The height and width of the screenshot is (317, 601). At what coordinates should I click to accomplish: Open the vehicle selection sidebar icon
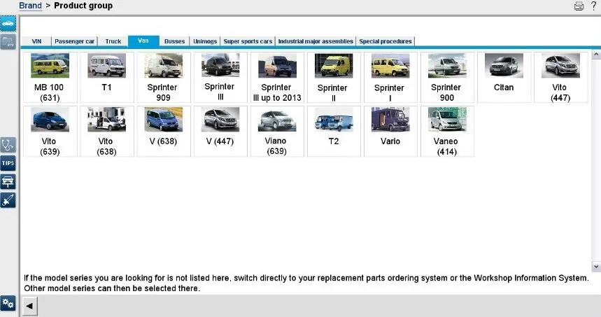pyautogui.click(x=8, y=24)
